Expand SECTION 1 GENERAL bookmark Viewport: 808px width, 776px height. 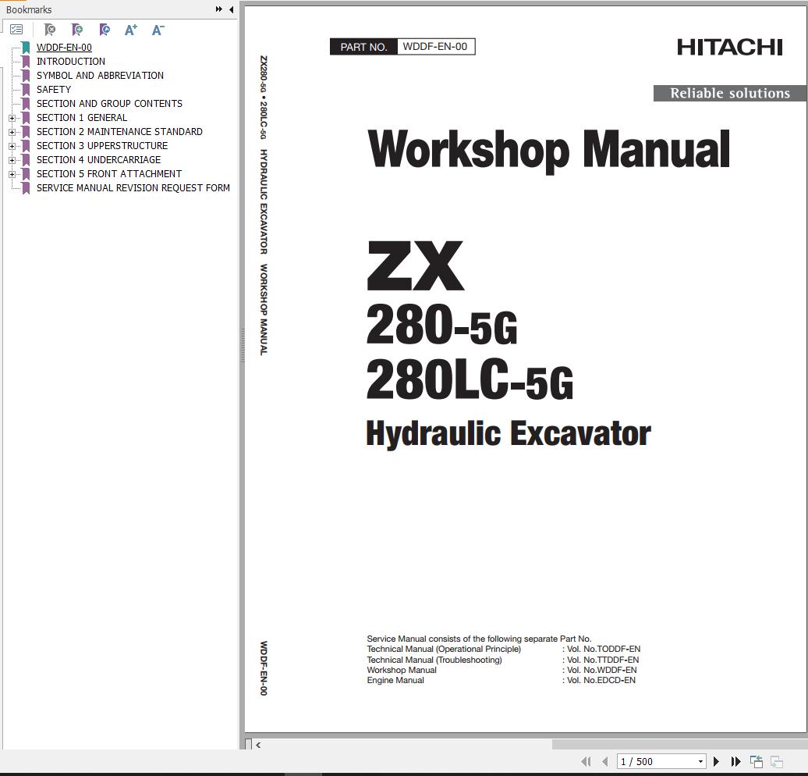[12, 118]
